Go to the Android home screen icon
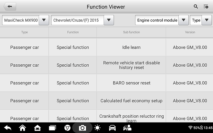This screenshot has height=133, width=213. point(22,128)
